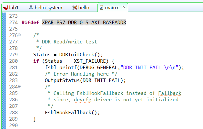Click the underlined word Fallback on line 285
Viewport: 203px width, 129px height.
click(x=170, y=93)
